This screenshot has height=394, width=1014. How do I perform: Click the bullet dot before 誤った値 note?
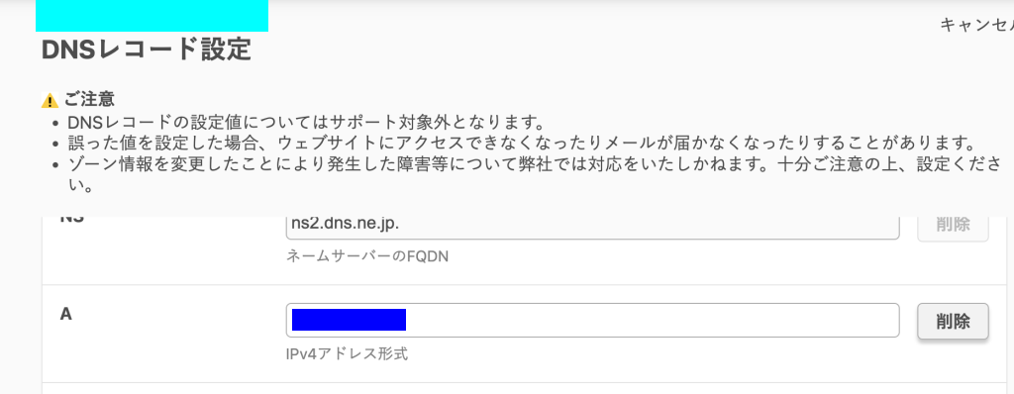(x=55, y=143)
